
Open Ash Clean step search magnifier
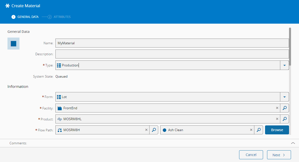click(259, 130)
